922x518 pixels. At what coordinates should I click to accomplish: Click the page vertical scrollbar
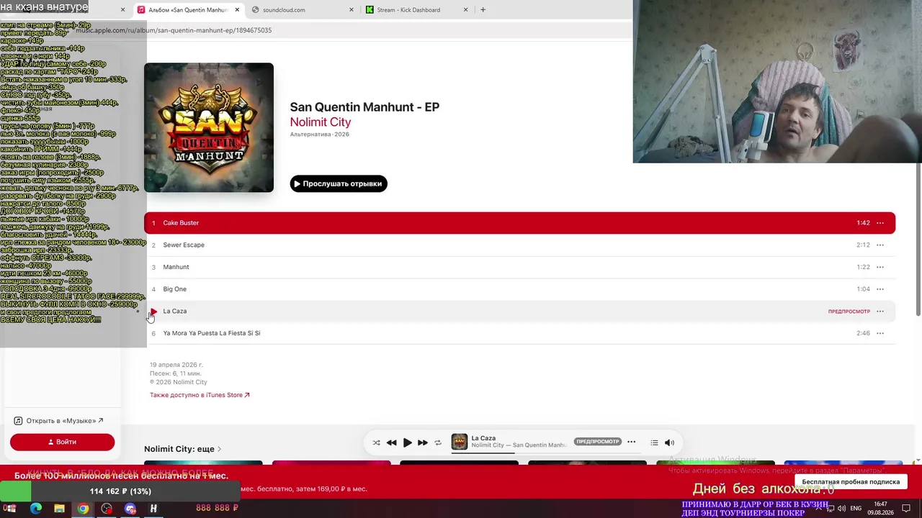[x=918, y=237]
